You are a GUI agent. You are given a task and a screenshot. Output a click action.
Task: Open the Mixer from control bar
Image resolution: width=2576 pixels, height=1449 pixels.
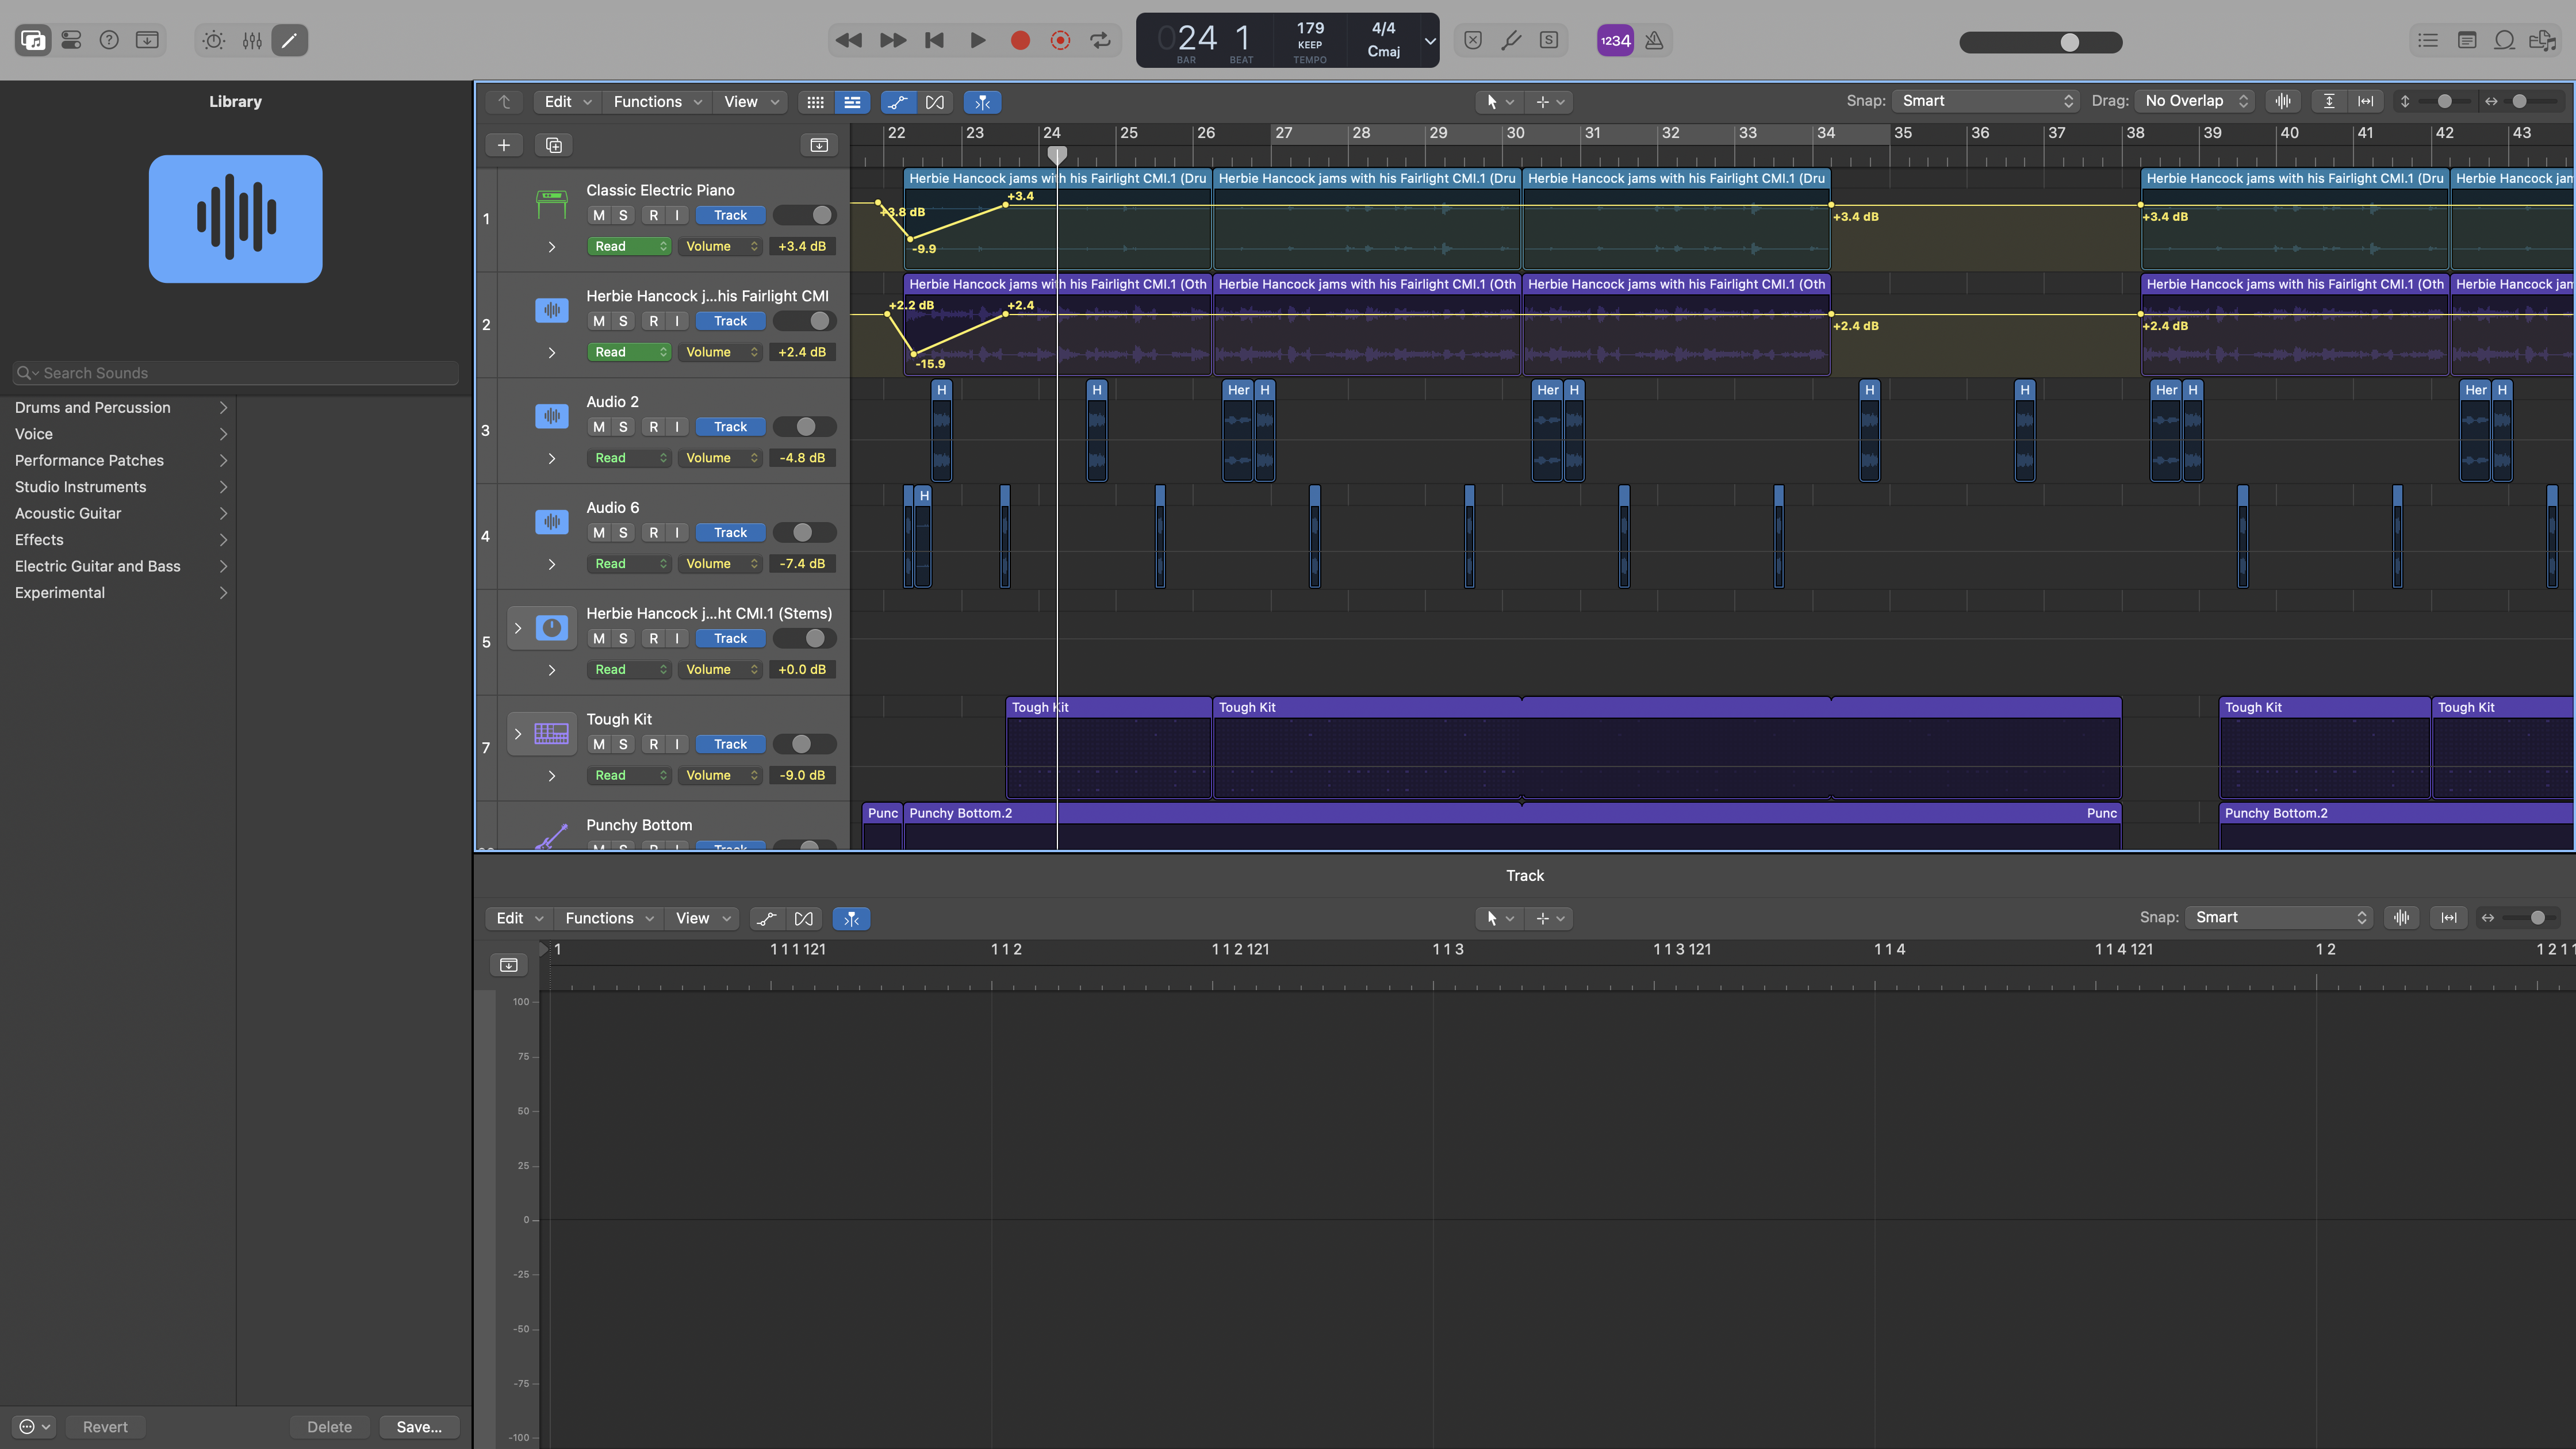(x=252, y=40)
